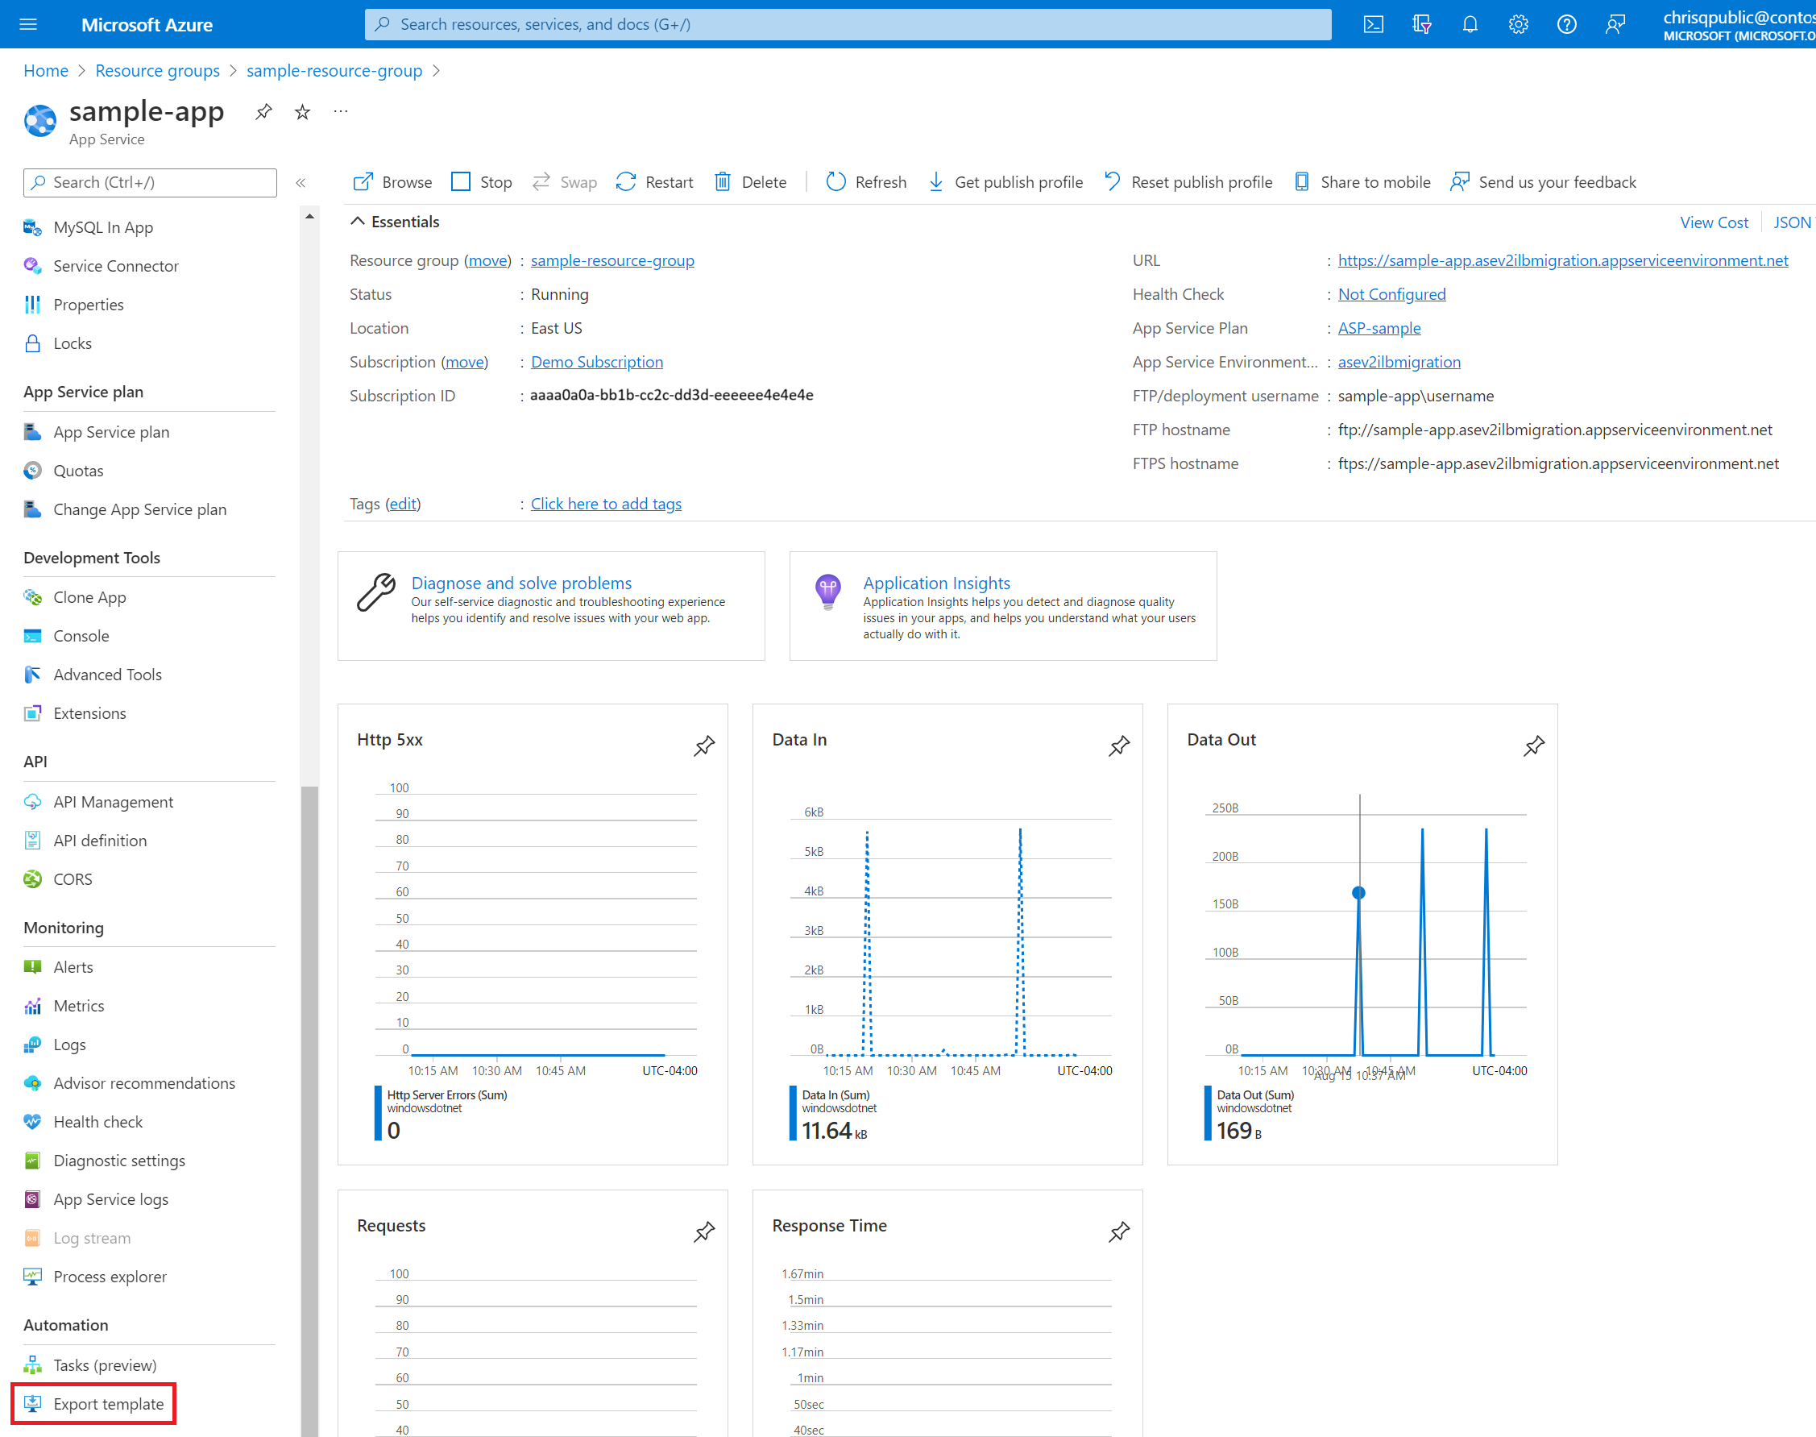Click the ASP-sample App Service Plan link
Image resolution: width=1816 pixels, height=1437 pixels.
pos(1377,327)
